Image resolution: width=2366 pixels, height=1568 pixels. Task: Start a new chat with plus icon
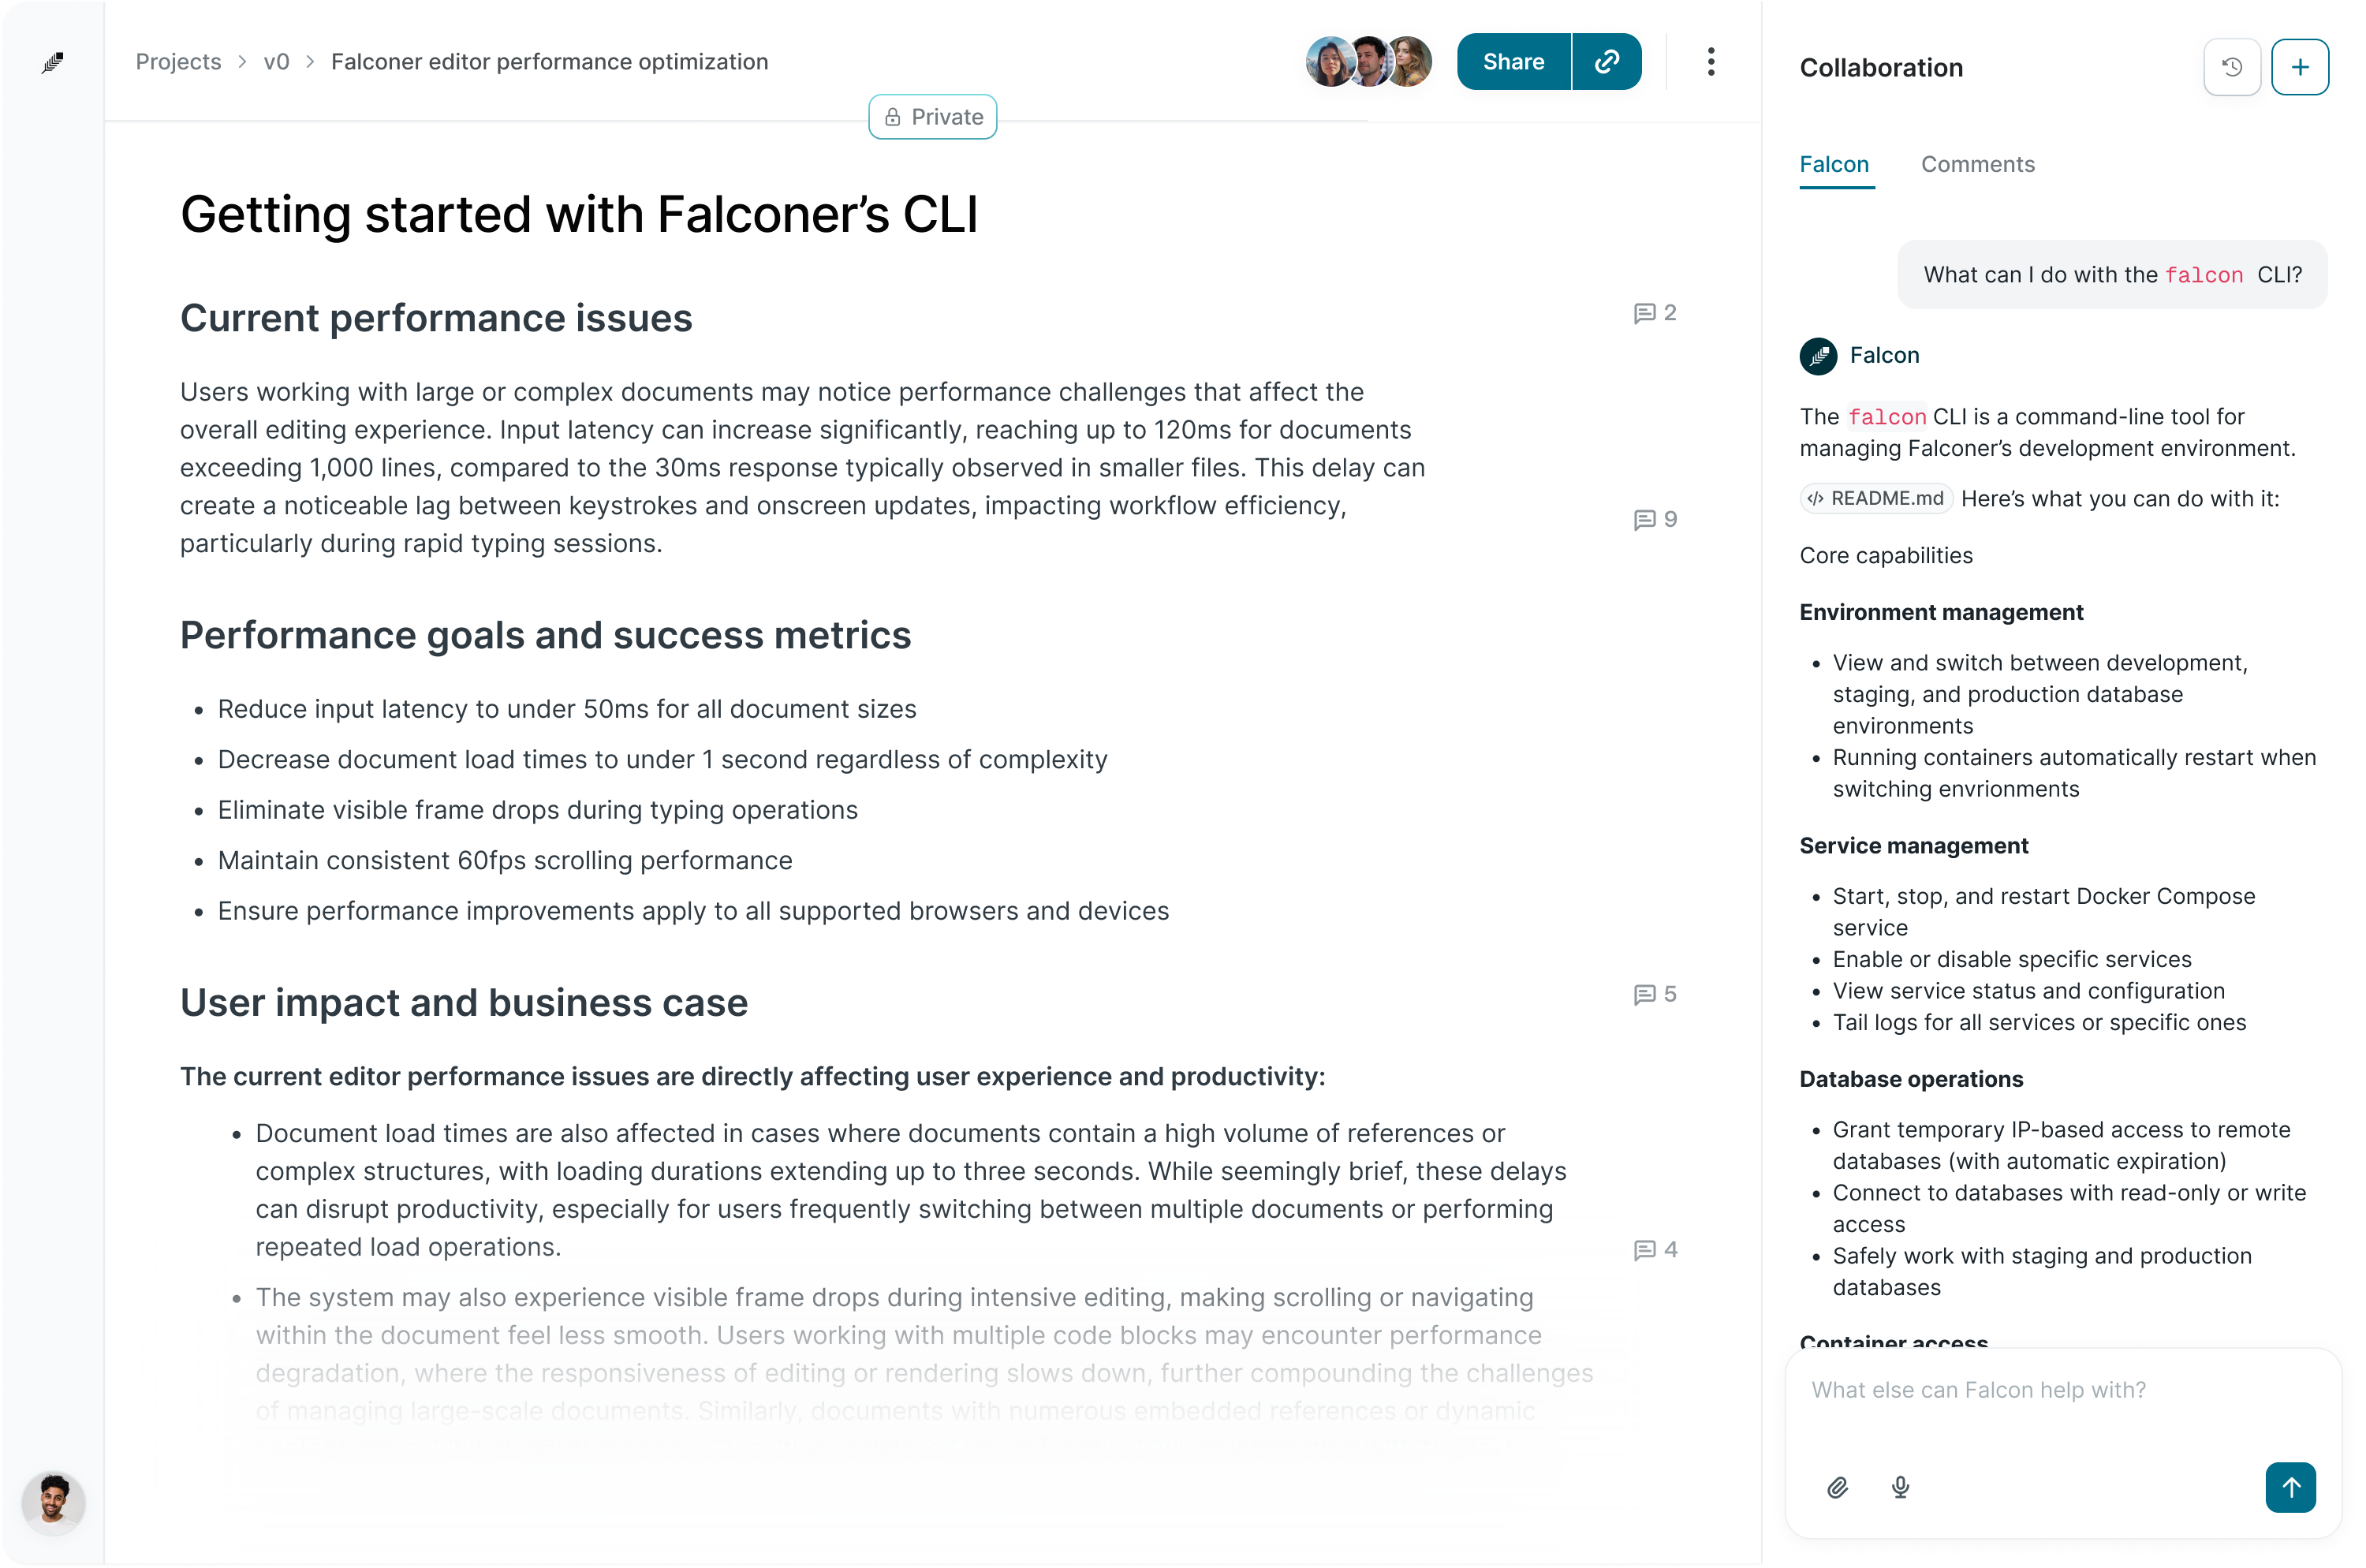point(2299,67)
